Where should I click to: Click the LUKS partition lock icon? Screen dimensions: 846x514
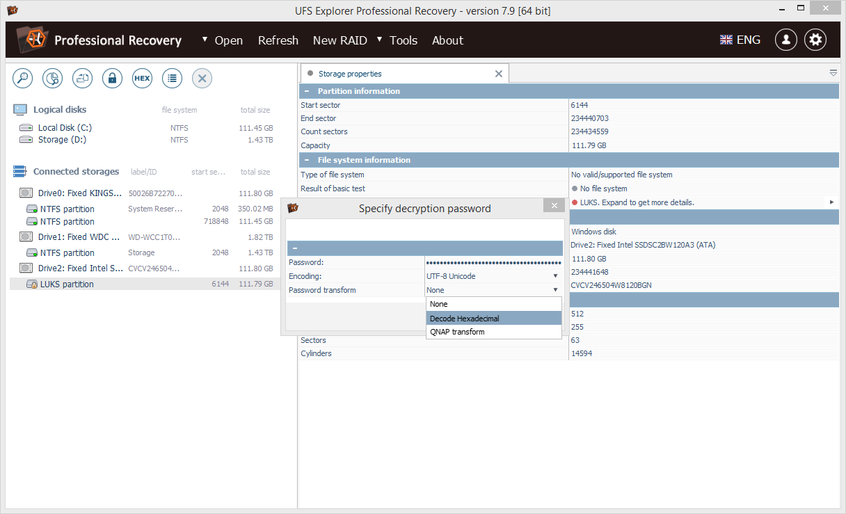pyautogui.click(x=32, y=284)
